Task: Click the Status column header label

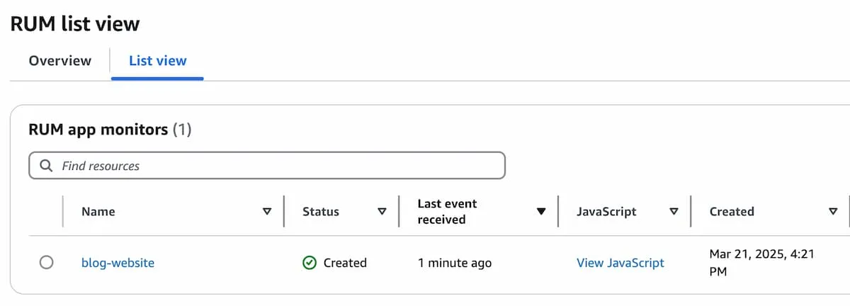Action: click(321, 212)
